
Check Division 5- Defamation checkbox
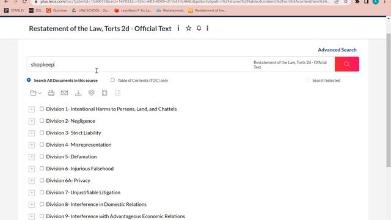(42, 156)
